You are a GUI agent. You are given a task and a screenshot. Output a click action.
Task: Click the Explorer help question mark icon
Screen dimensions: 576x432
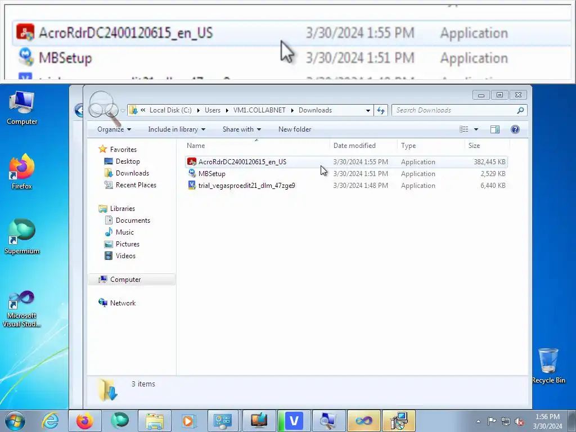click(515, 129)
